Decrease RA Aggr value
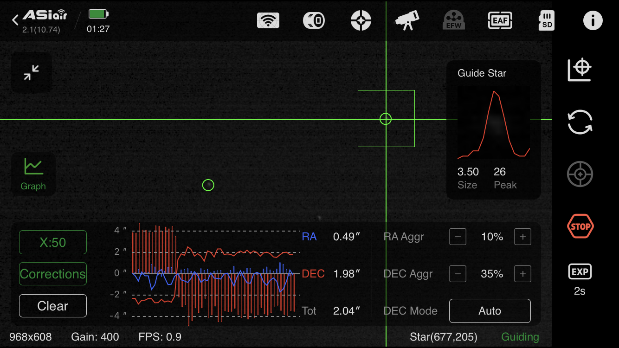 click(458, 237)
